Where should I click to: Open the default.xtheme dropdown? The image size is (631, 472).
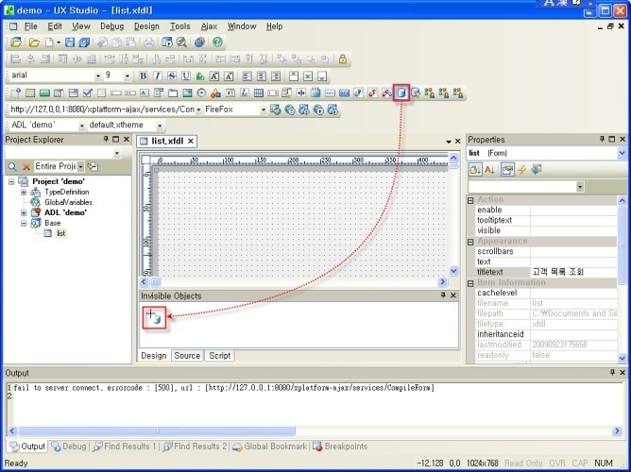pyautogui.click(x=160, y=126)
